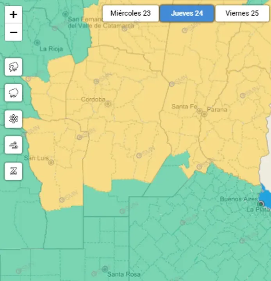The width and height of the screenshot is (271, 281).
Task: Zoom out of the map
Action: pyautogui.click(x=13, y=32)
